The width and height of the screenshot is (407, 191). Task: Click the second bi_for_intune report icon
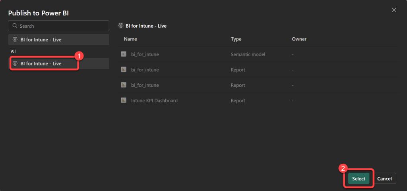[x=124, y=85]
